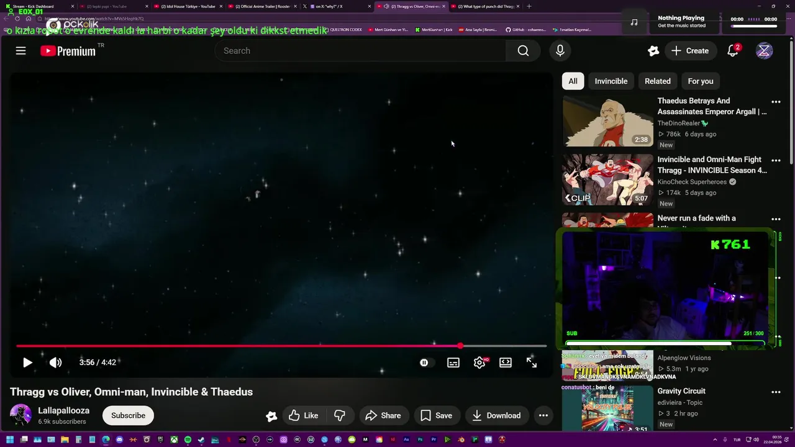Viewport: 795px width, 447px height.
Task: Open Spotify from the taskbar
Action: tap(188, 440)
